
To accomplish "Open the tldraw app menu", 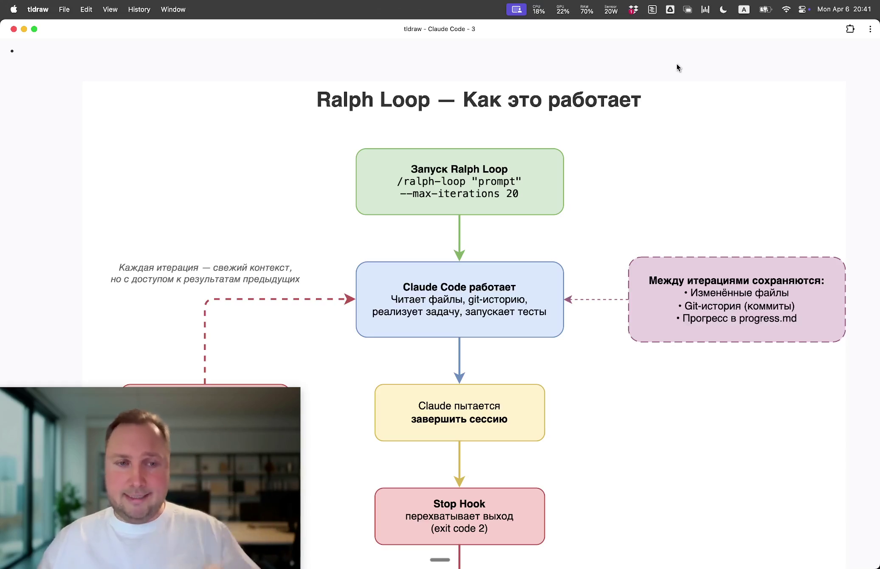I will [x=38, y=9].
